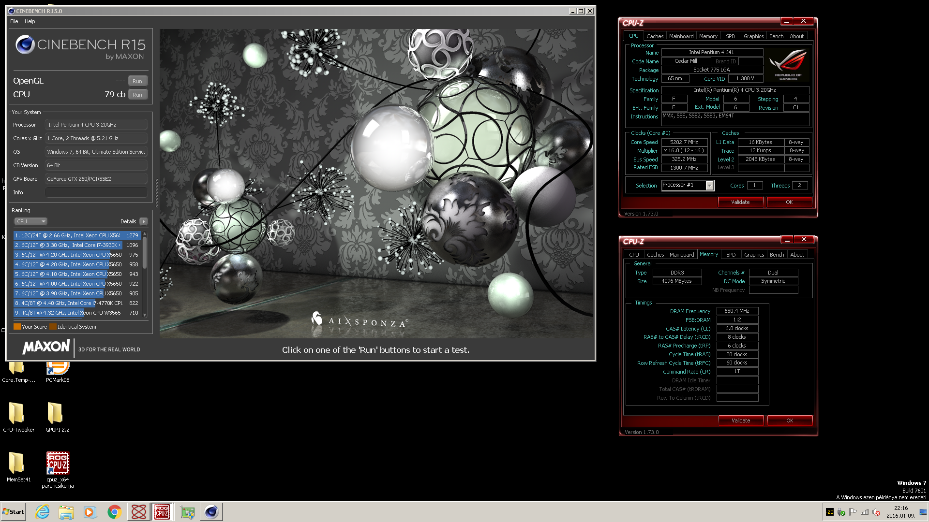Image resolution: width=929 pixels, height=522 pixels.
Task: Select the CPU-Tweaker desktop folder
Action: click(x=18, y=417)
